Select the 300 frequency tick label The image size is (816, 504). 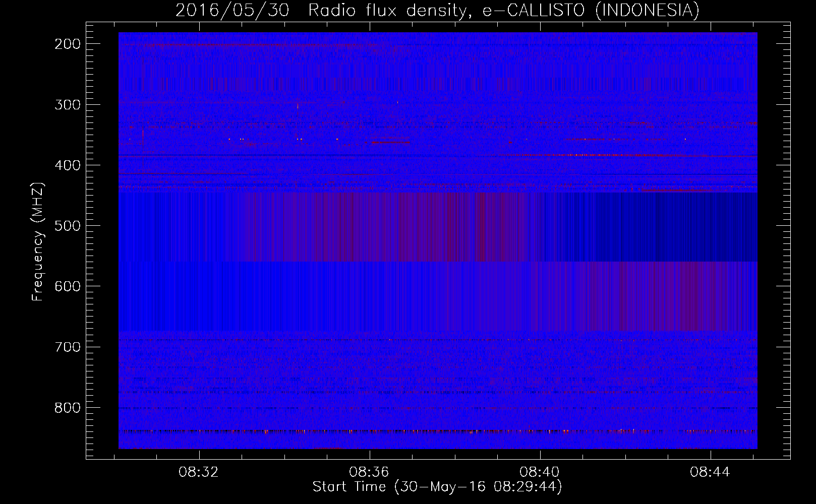click(x=68, y=105)
